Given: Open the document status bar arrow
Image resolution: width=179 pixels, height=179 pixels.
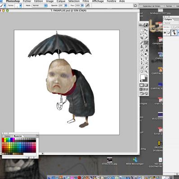Looking at the screenshot, I should click(x=43, y=153).
